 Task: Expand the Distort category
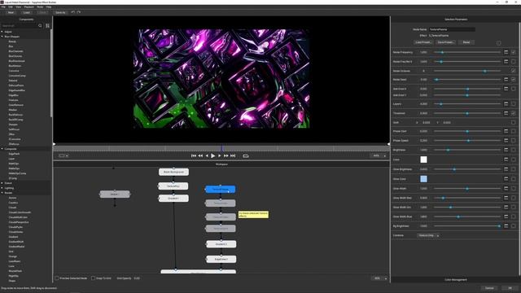(2, 183)
